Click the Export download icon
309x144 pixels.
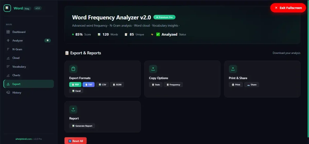8,84
